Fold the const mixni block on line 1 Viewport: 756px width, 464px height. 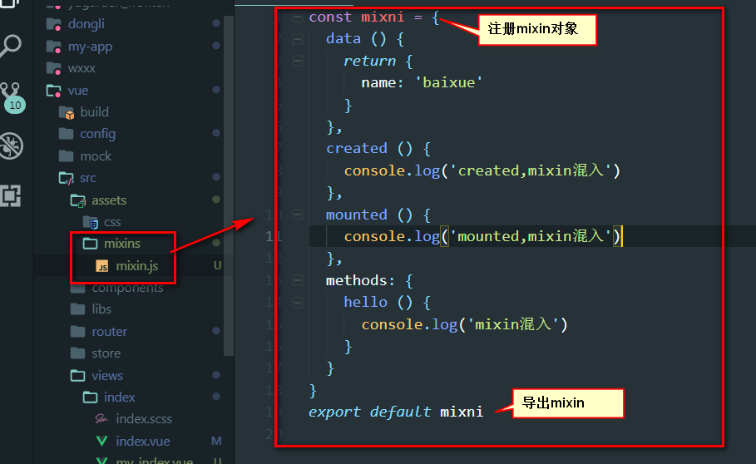pyautogui.click(x=298, y=17)
